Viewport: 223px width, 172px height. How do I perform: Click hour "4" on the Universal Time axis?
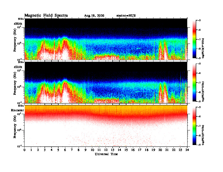[x=52, y=150]
